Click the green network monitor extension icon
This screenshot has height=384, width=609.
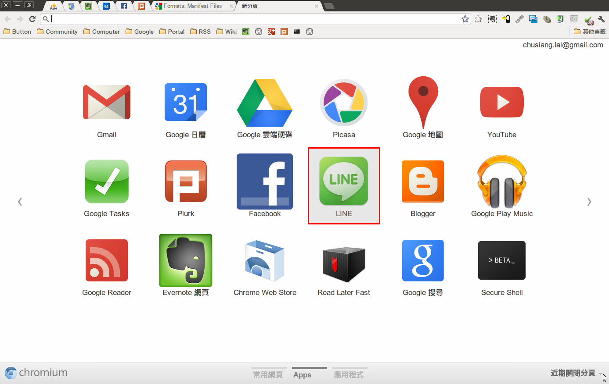click(560, 19)
